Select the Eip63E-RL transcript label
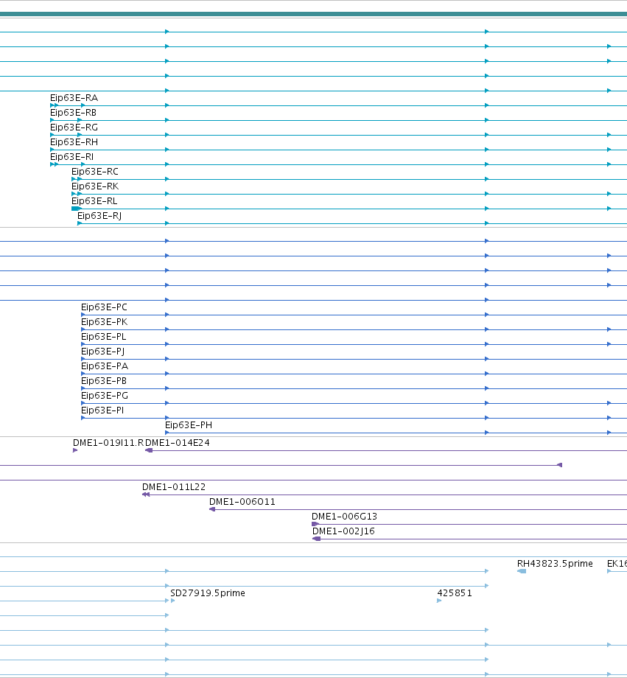Screen dimensions: 627x678 94,201
